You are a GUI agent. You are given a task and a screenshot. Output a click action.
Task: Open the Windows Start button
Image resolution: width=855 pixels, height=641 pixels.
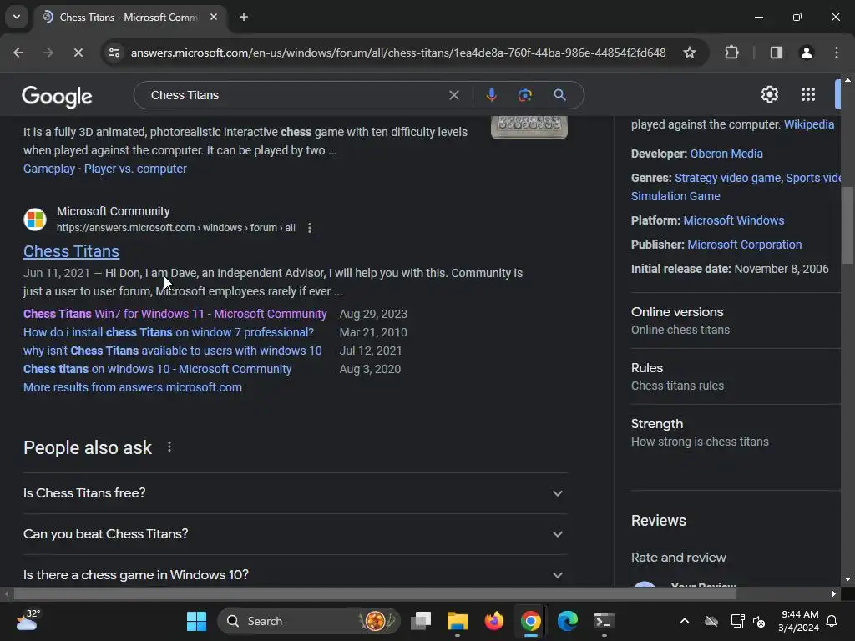pos(196,621)
